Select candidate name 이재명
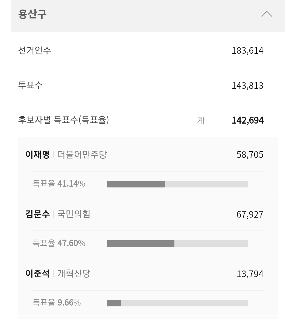This screenshot has width=295, height=319. point(37,155)
